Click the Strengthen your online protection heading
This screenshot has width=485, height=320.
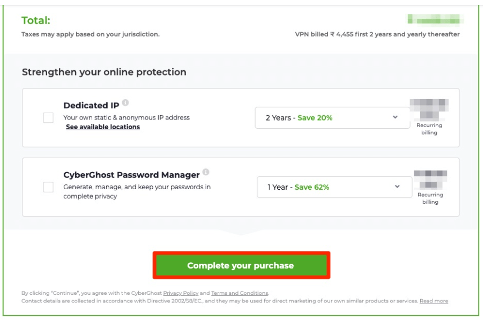[x=104, y=72]
